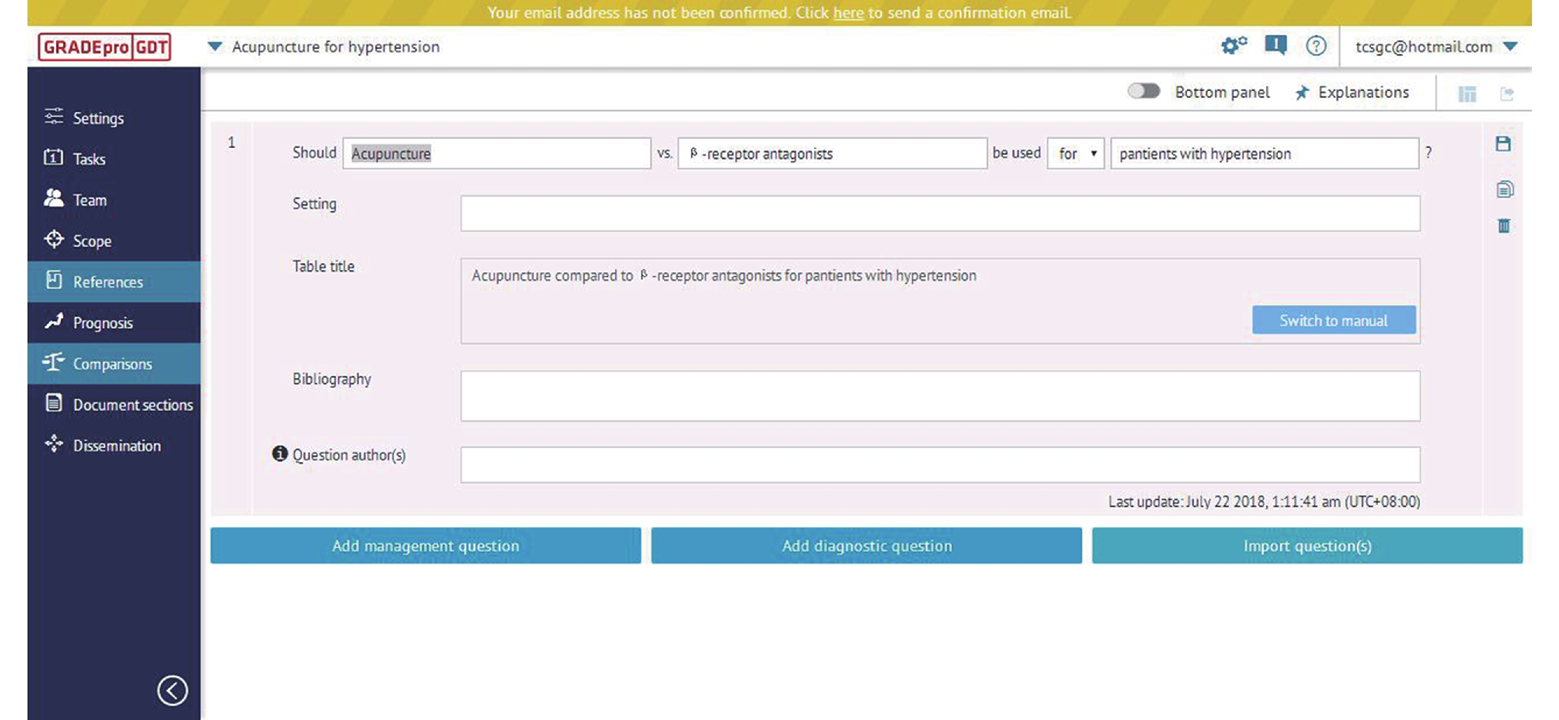The width and height of the screenshot is (1559, 720).
Task: Open the gear settings icon in header
Action: pyautogui.click(x=1233, y=45)
